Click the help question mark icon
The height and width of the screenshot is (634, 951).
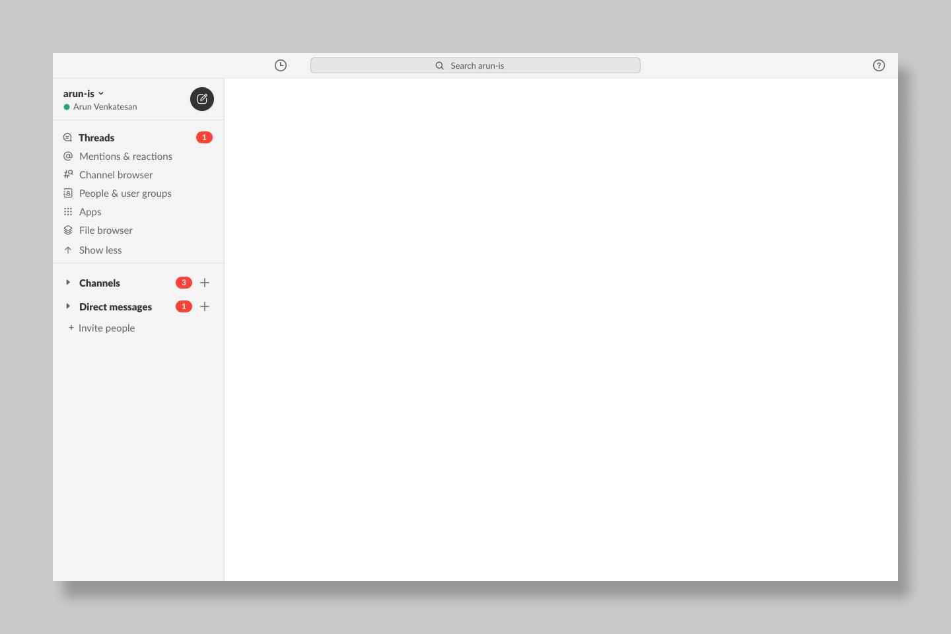(878, 65)
